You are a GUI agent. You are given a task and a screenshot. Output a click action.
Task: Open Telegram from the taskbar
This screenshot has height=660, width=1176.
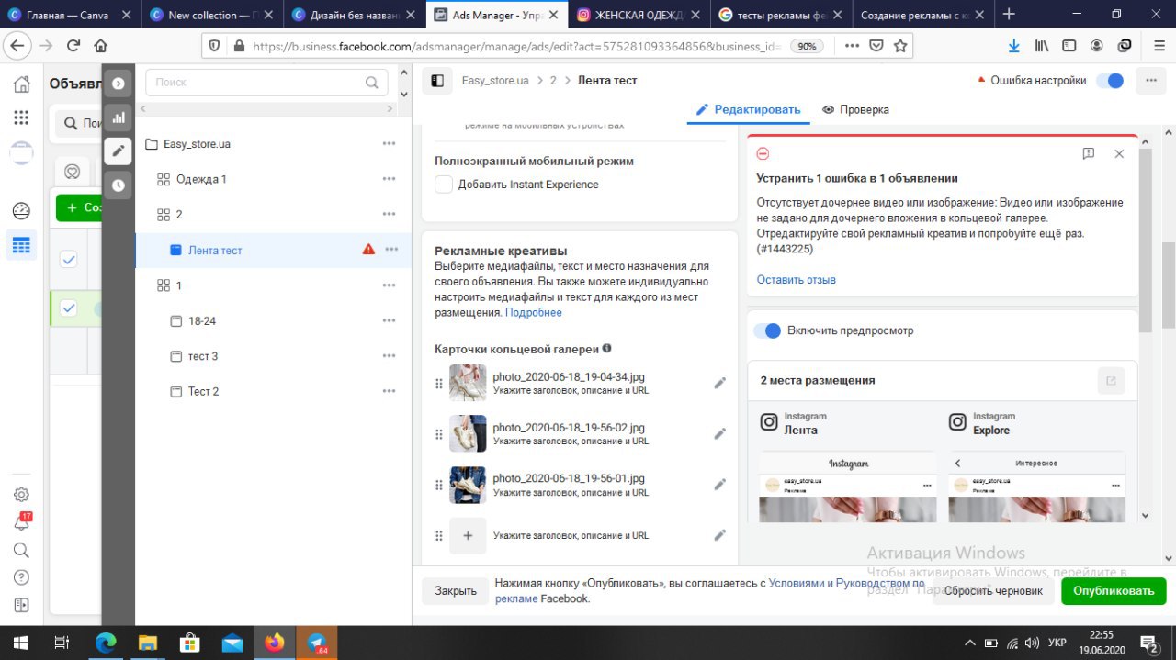(x=317, y=643)
